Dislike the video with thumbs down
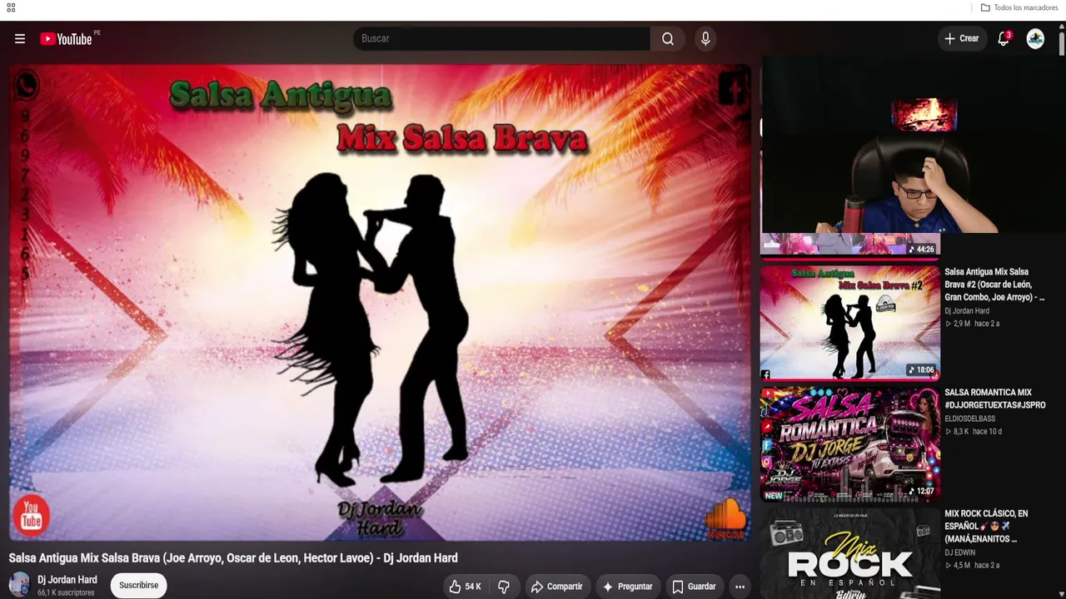 pos(504,587)
